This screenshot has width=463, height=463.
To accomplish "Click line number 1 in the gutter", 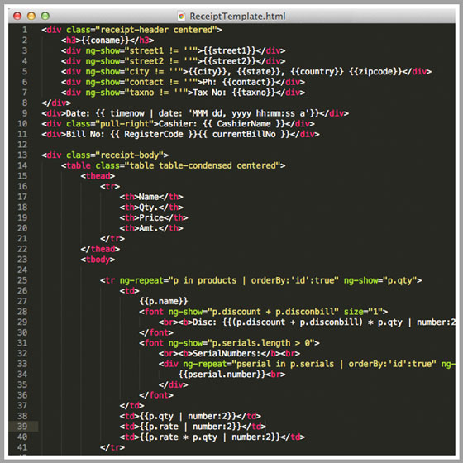I will click(x=25, y=30).
